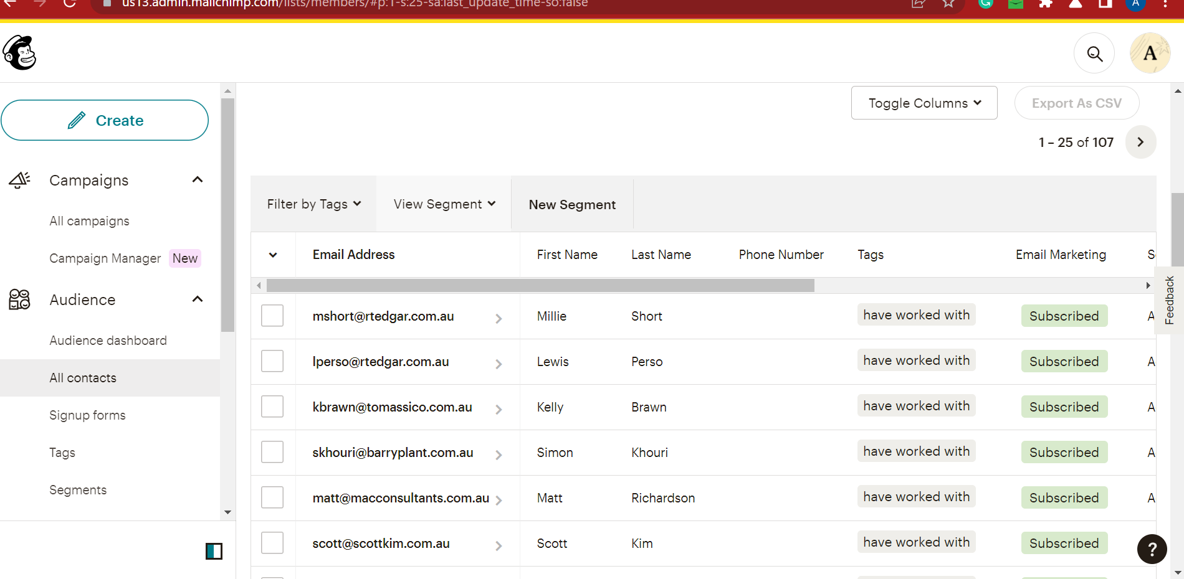
Task: Open Filter by Tags dropdown
Action: (x=314, y=204)
